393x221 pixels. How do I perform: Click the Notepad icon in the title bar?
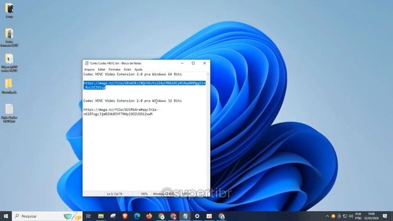87,63
